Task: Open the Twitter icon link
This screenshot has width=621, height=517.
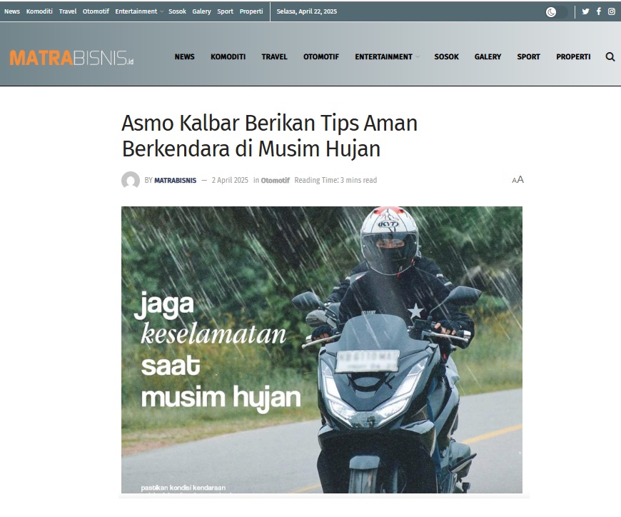Action: (x=585, y=11)
